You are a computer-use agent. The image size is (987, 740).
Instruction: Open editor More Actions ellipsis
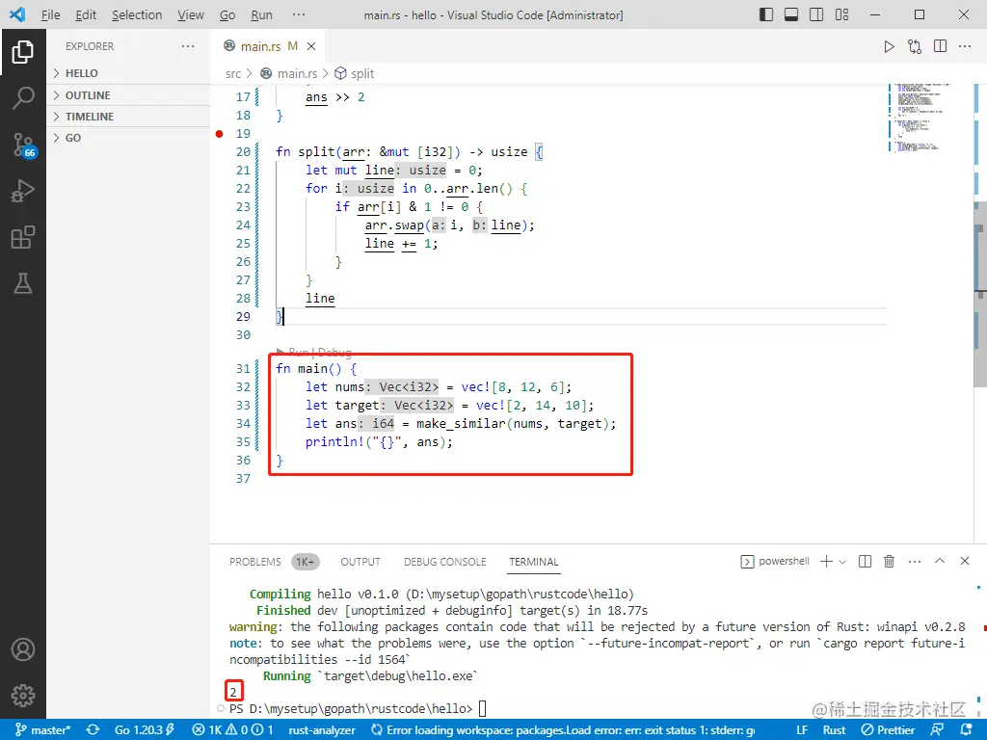[x=965, y=46]
